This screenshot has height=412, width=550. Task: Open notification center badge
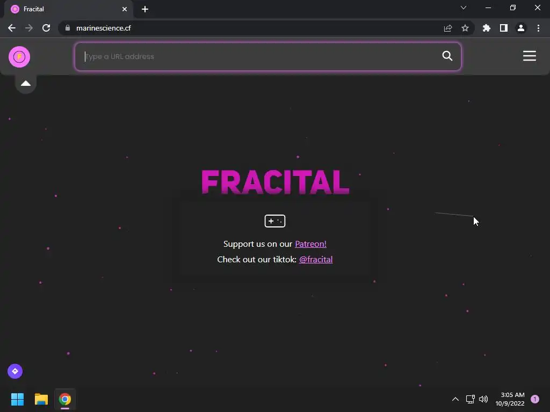(x=535, y=399)
